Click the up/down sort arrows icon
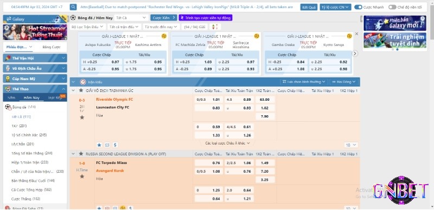434x210 pixels. click(215, 27)
